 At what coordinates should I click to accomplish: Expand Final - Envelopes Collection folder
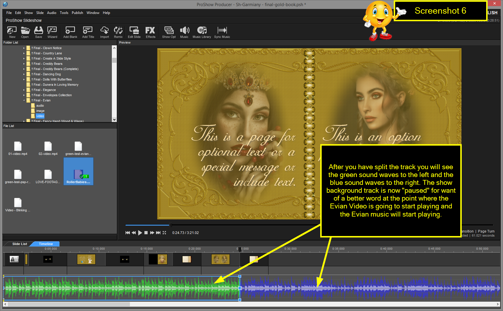24,95
